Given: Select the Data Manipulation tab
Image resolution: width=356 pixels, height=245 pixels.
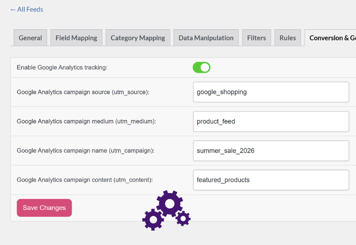Looking at the screenshot, I should point(206,38).
